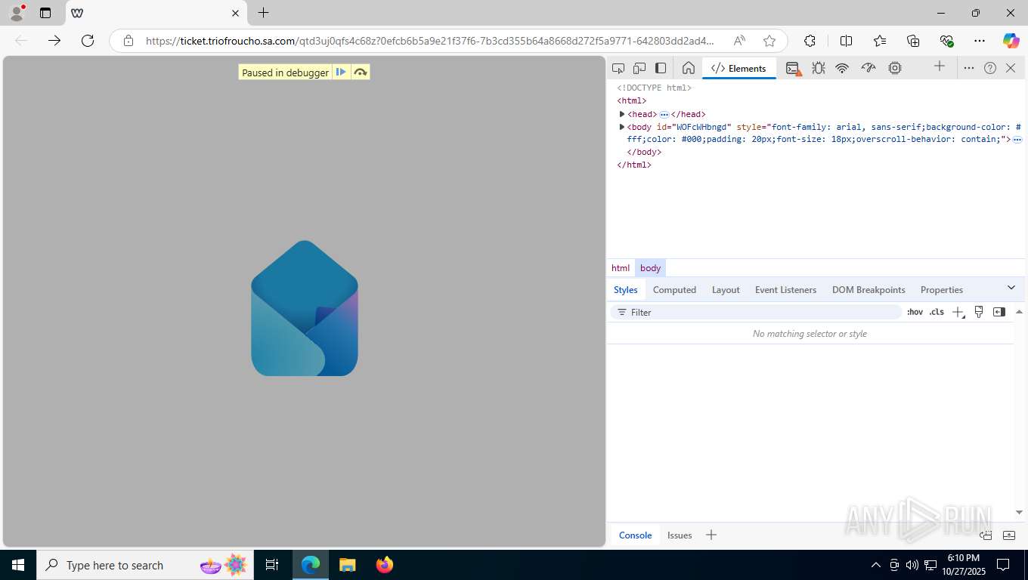Click styles pane scrollbar up arrow

1019,312
